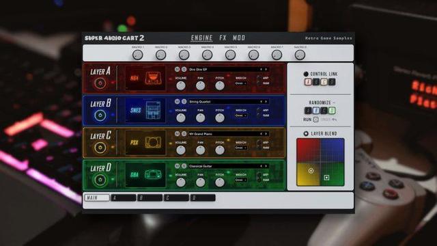Viewport: 437px width, 246px height.
Task: Go to next preset for Dire Dire EP
Action: coord(266,69)
